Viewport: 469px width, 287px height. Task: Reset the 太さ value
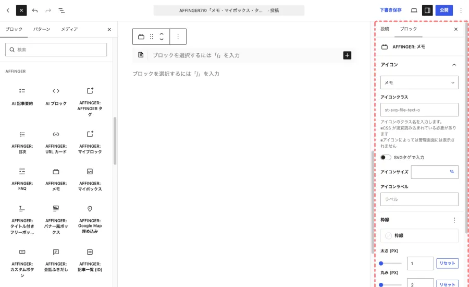click(x=447, y=264)
